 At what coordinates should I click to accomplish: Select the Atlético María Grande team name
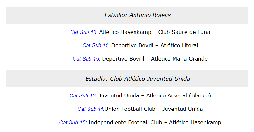coord(179,59)
